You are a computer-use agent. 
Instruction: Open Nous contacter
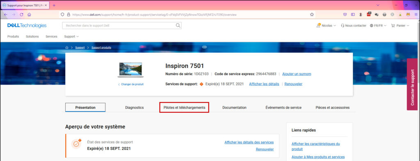pos(353,26)
